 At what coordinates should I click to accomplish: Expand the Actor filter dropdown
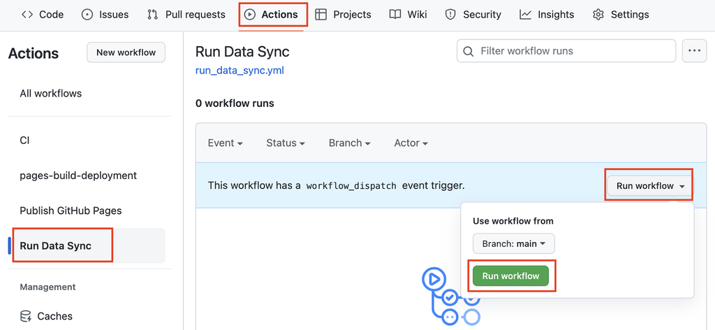pos(411,143)
